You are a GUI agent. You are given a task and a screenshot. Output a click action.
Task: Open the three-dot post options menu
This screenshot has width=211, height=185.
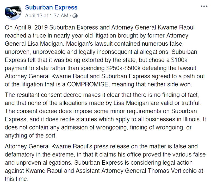coord(204,6)
